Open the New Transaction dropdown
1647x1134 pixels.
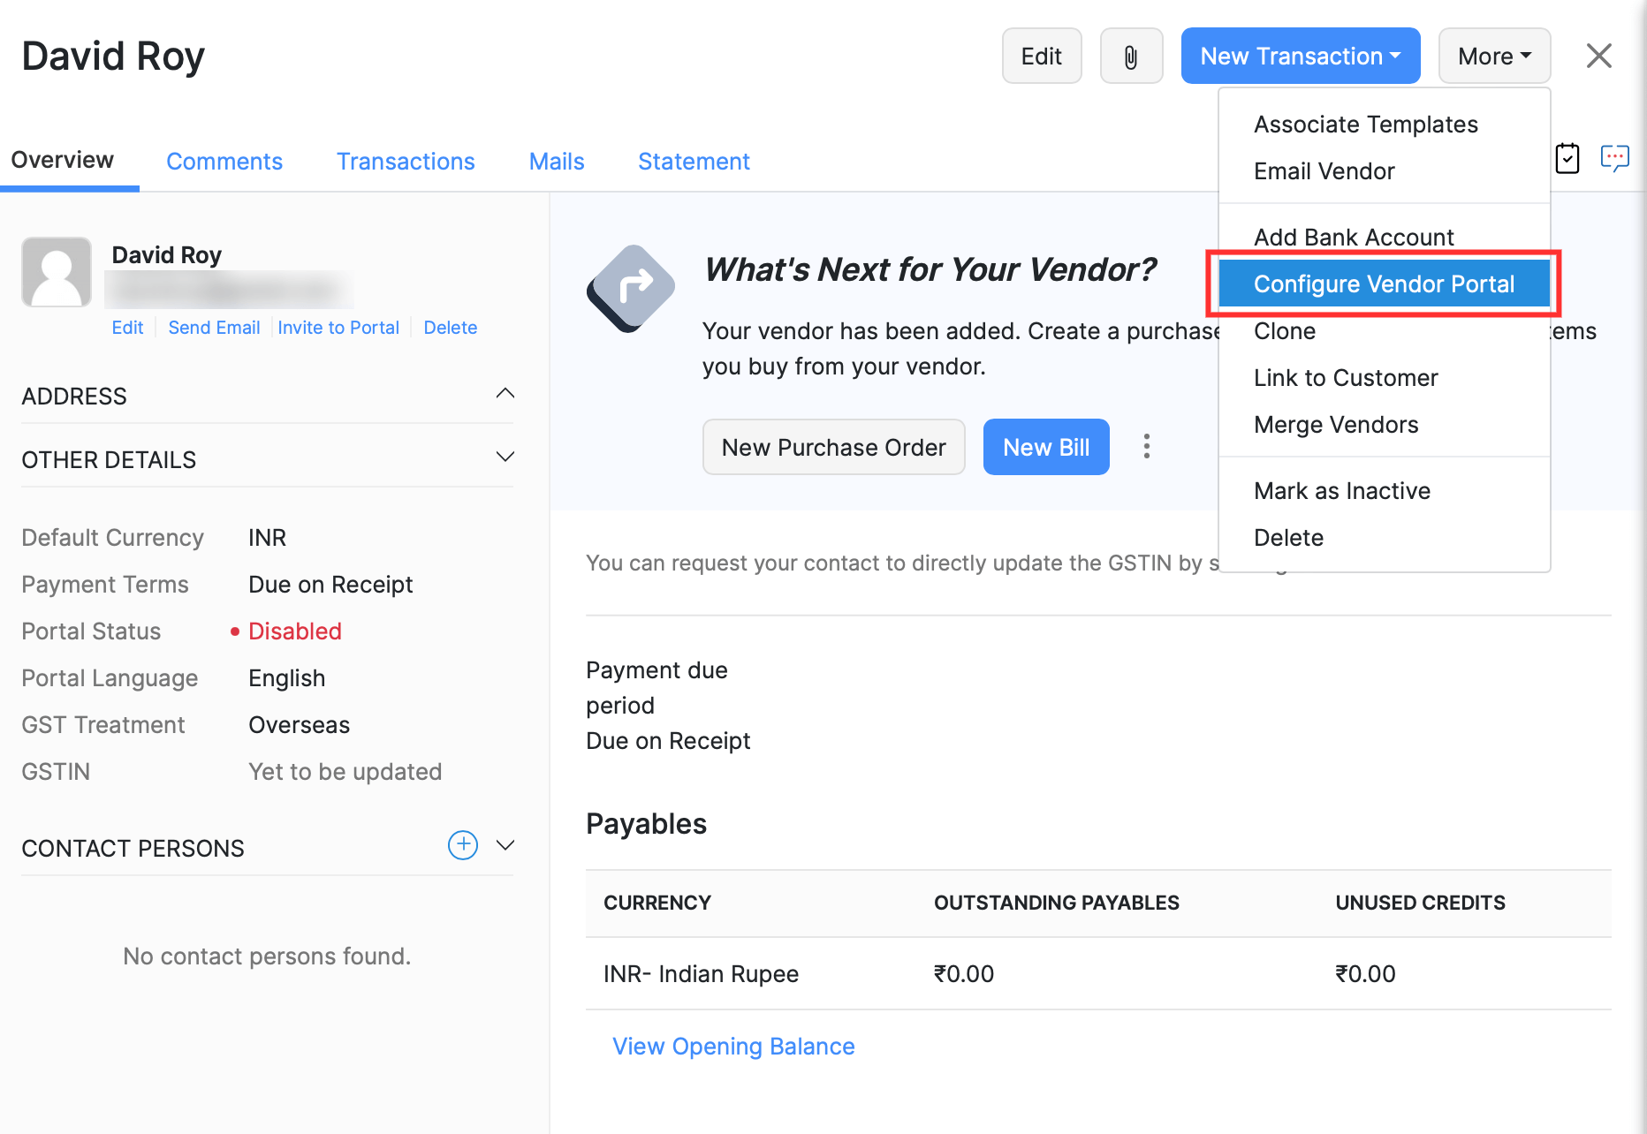1300,56
